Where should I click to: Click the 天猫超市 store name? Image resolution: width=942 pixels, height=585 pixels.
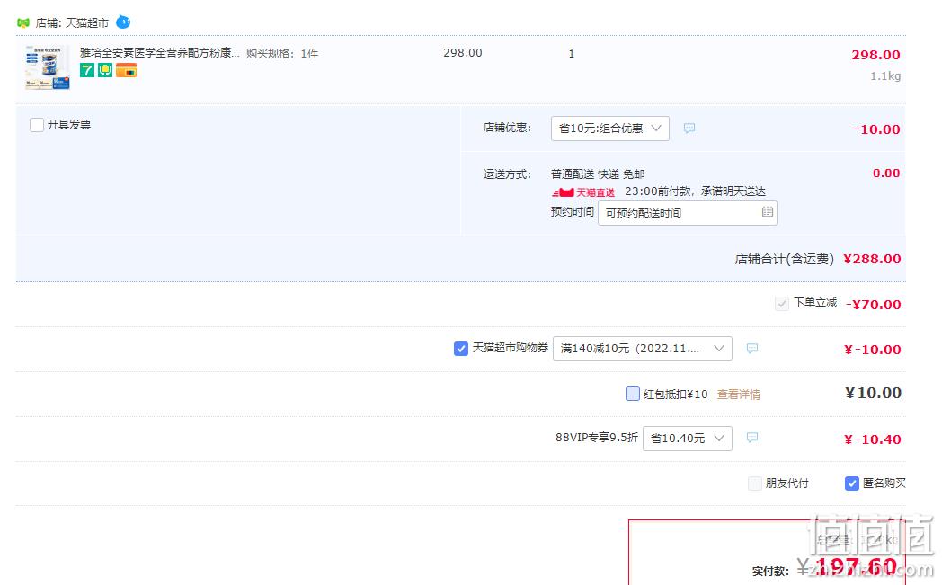86,22
